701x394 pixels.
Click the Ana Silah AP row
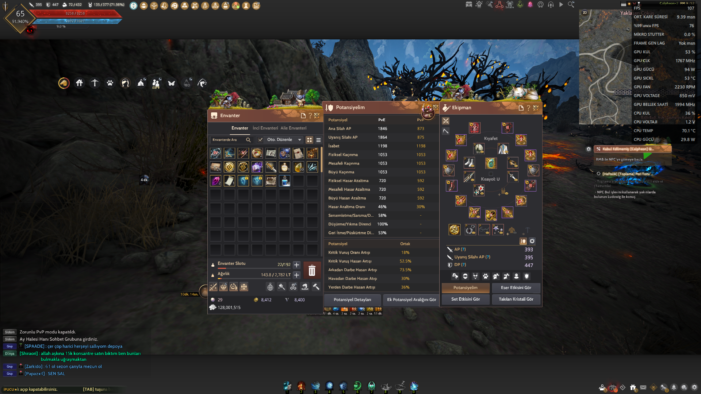[382, 128]
